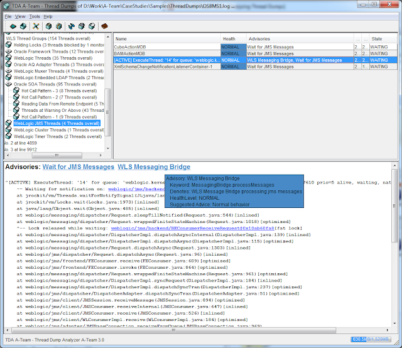Follow the BEConsumerReceiveRequest lock released link
This screenshot has width=402, height=348.
[x=193, y=228]
